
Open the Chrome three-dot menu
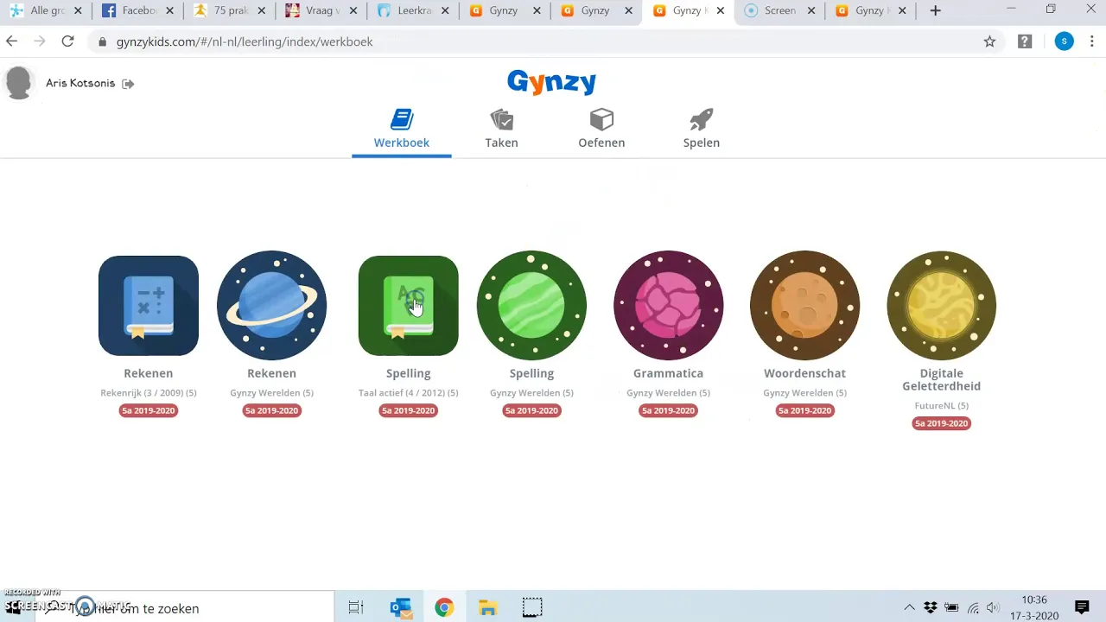[x=1094, y=41]
